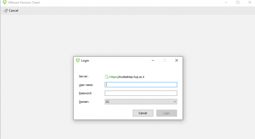Click the 'VMware Horizon Client' title text
This screenshot has height=139, width=255.
pyautogui.click(x=24, y=3)
